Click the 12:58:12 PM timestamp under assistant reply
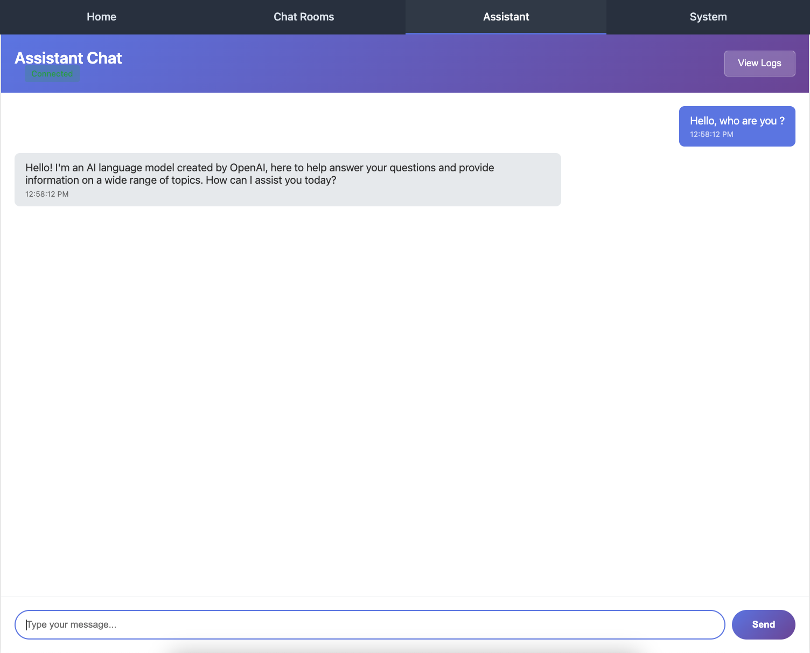Screen dimensions: 810x653 [x=47, y=194]
